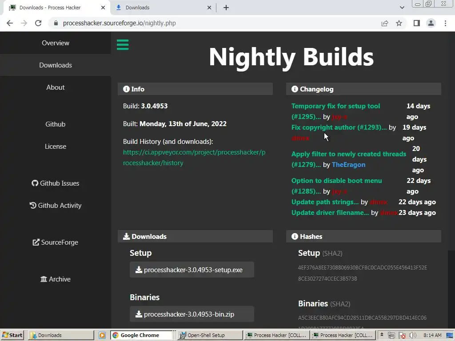
Task: Click the Info panel header icon
Action: [x=126, y=89]
